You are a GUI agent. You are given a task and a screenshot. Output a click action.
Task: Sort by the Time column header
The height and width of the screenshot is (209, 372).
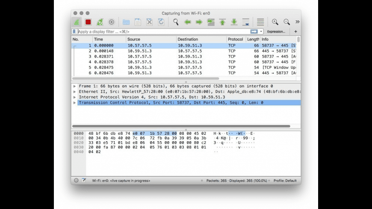[109, 39]
